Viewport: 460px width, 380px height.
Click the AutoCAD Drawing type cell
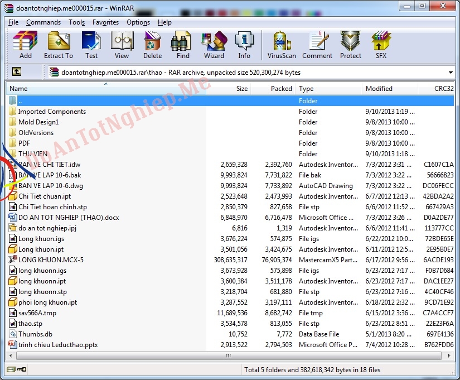(326, 186)
